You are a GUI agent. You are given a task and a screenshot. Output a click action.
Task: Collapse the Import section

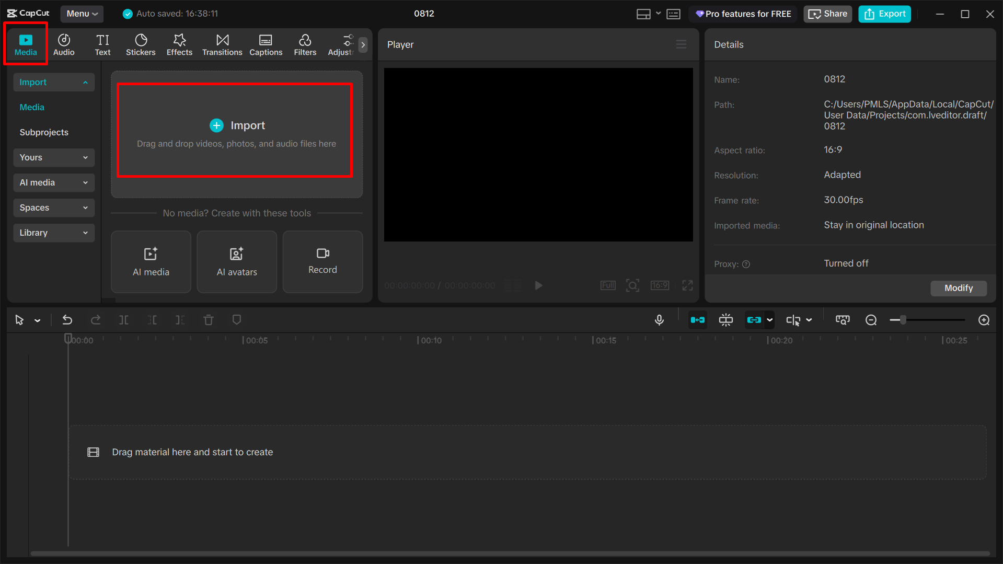[x=53, y=82]
